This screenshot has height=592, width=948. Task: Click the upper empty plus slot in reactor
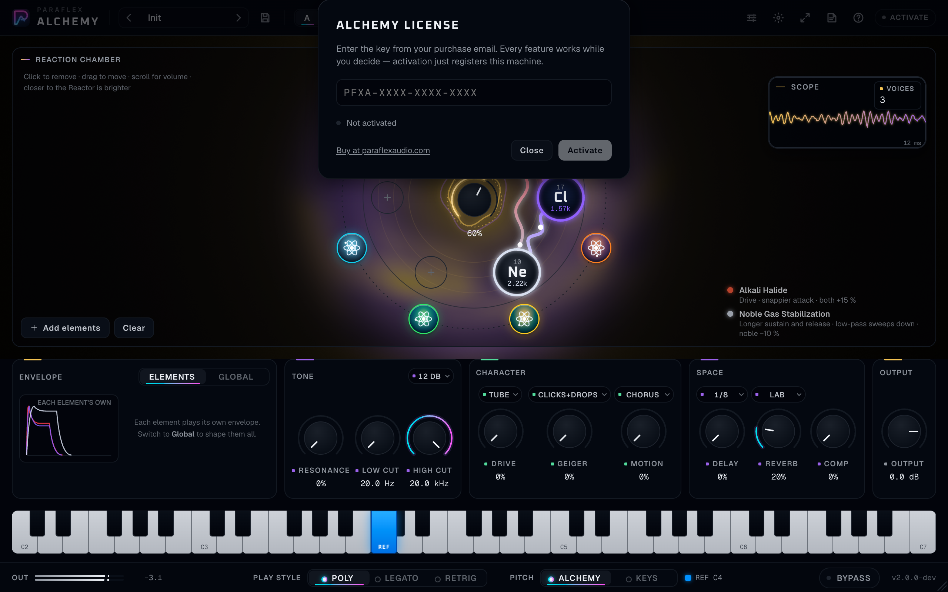(387, 197)
